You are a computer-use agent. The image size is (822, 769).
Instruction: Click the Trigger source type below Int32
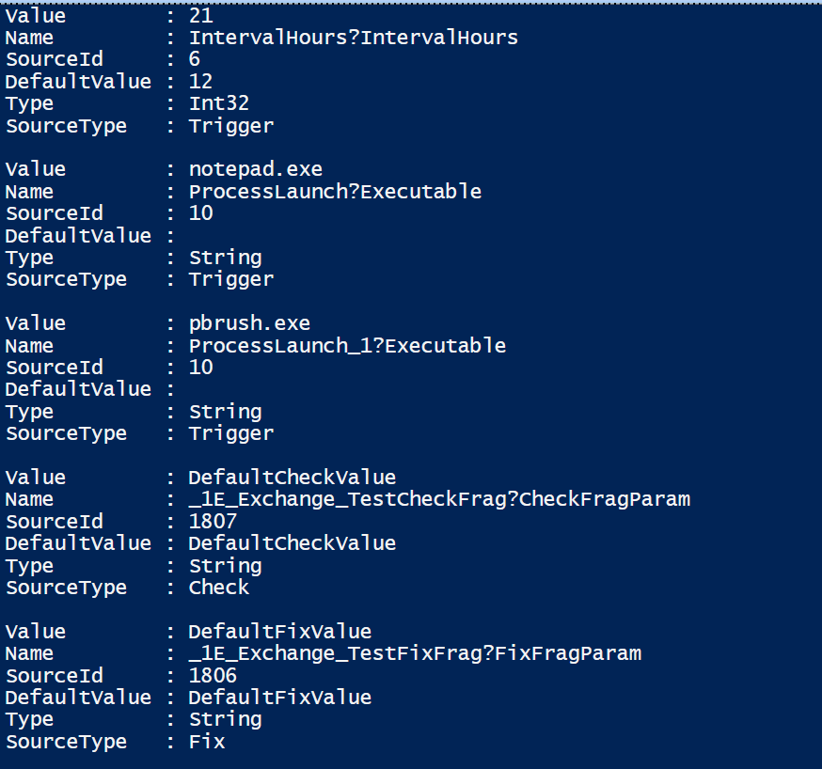230,126
